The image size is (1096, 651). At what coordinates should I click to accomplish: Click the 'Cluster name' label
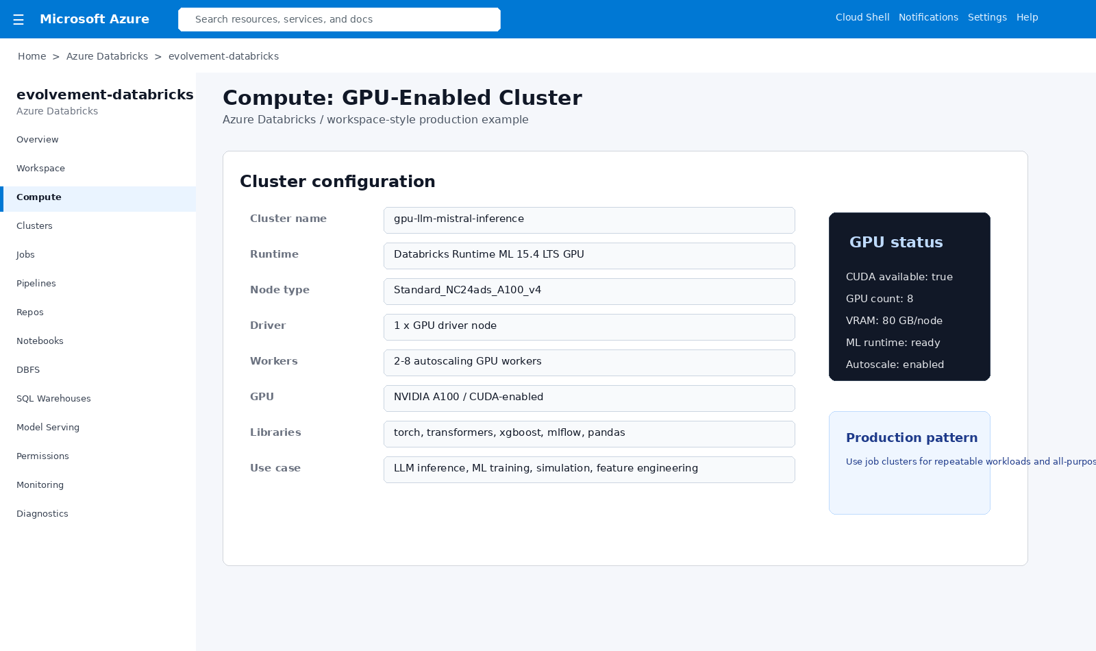pos(288,219)
